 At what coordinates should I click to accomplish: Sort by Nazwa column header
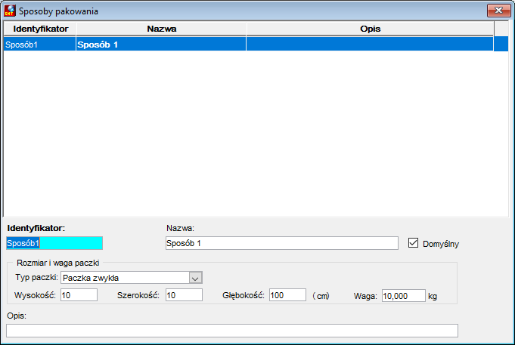point(161,29)
